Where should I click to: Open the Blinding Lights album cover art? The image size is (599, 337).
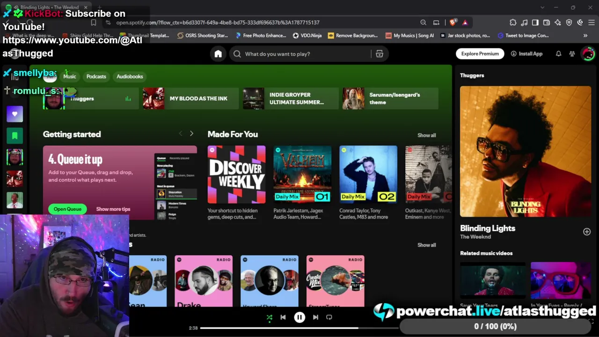click(x=526, y=152)
